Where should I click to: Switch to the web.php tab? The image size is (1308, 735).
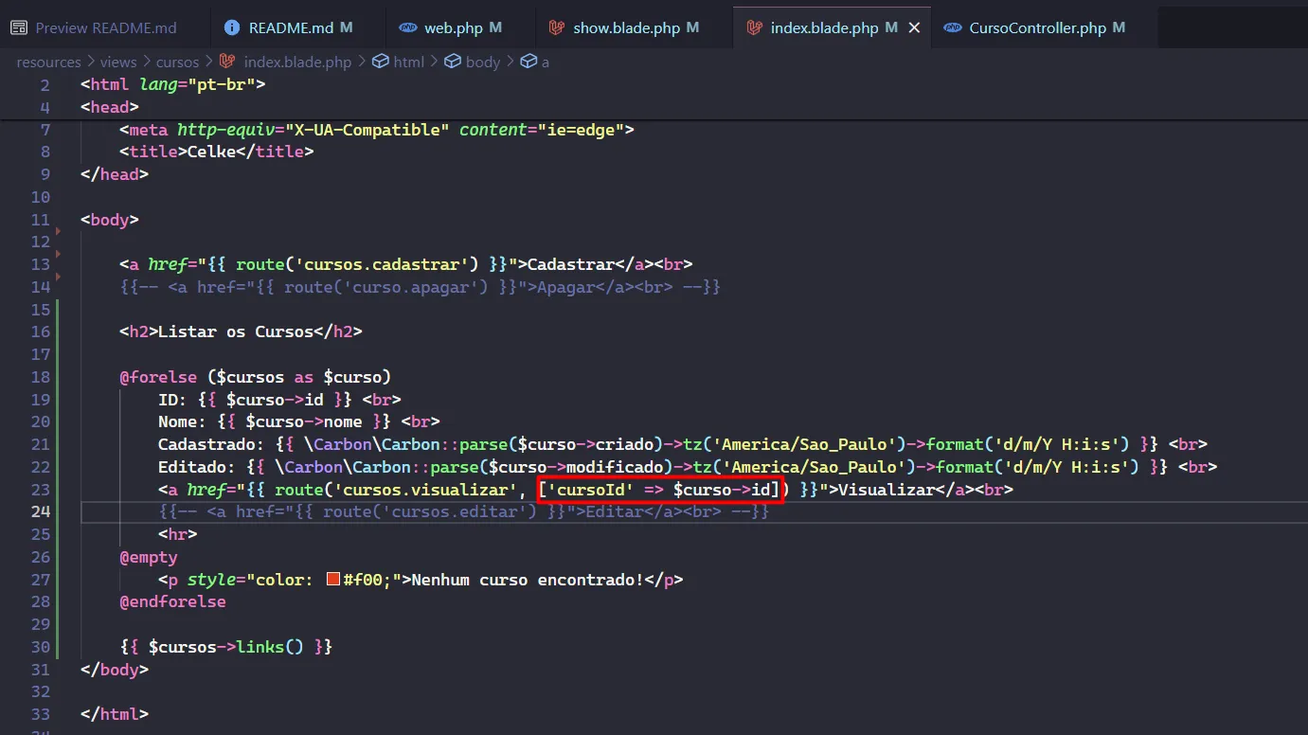[454, 28]
